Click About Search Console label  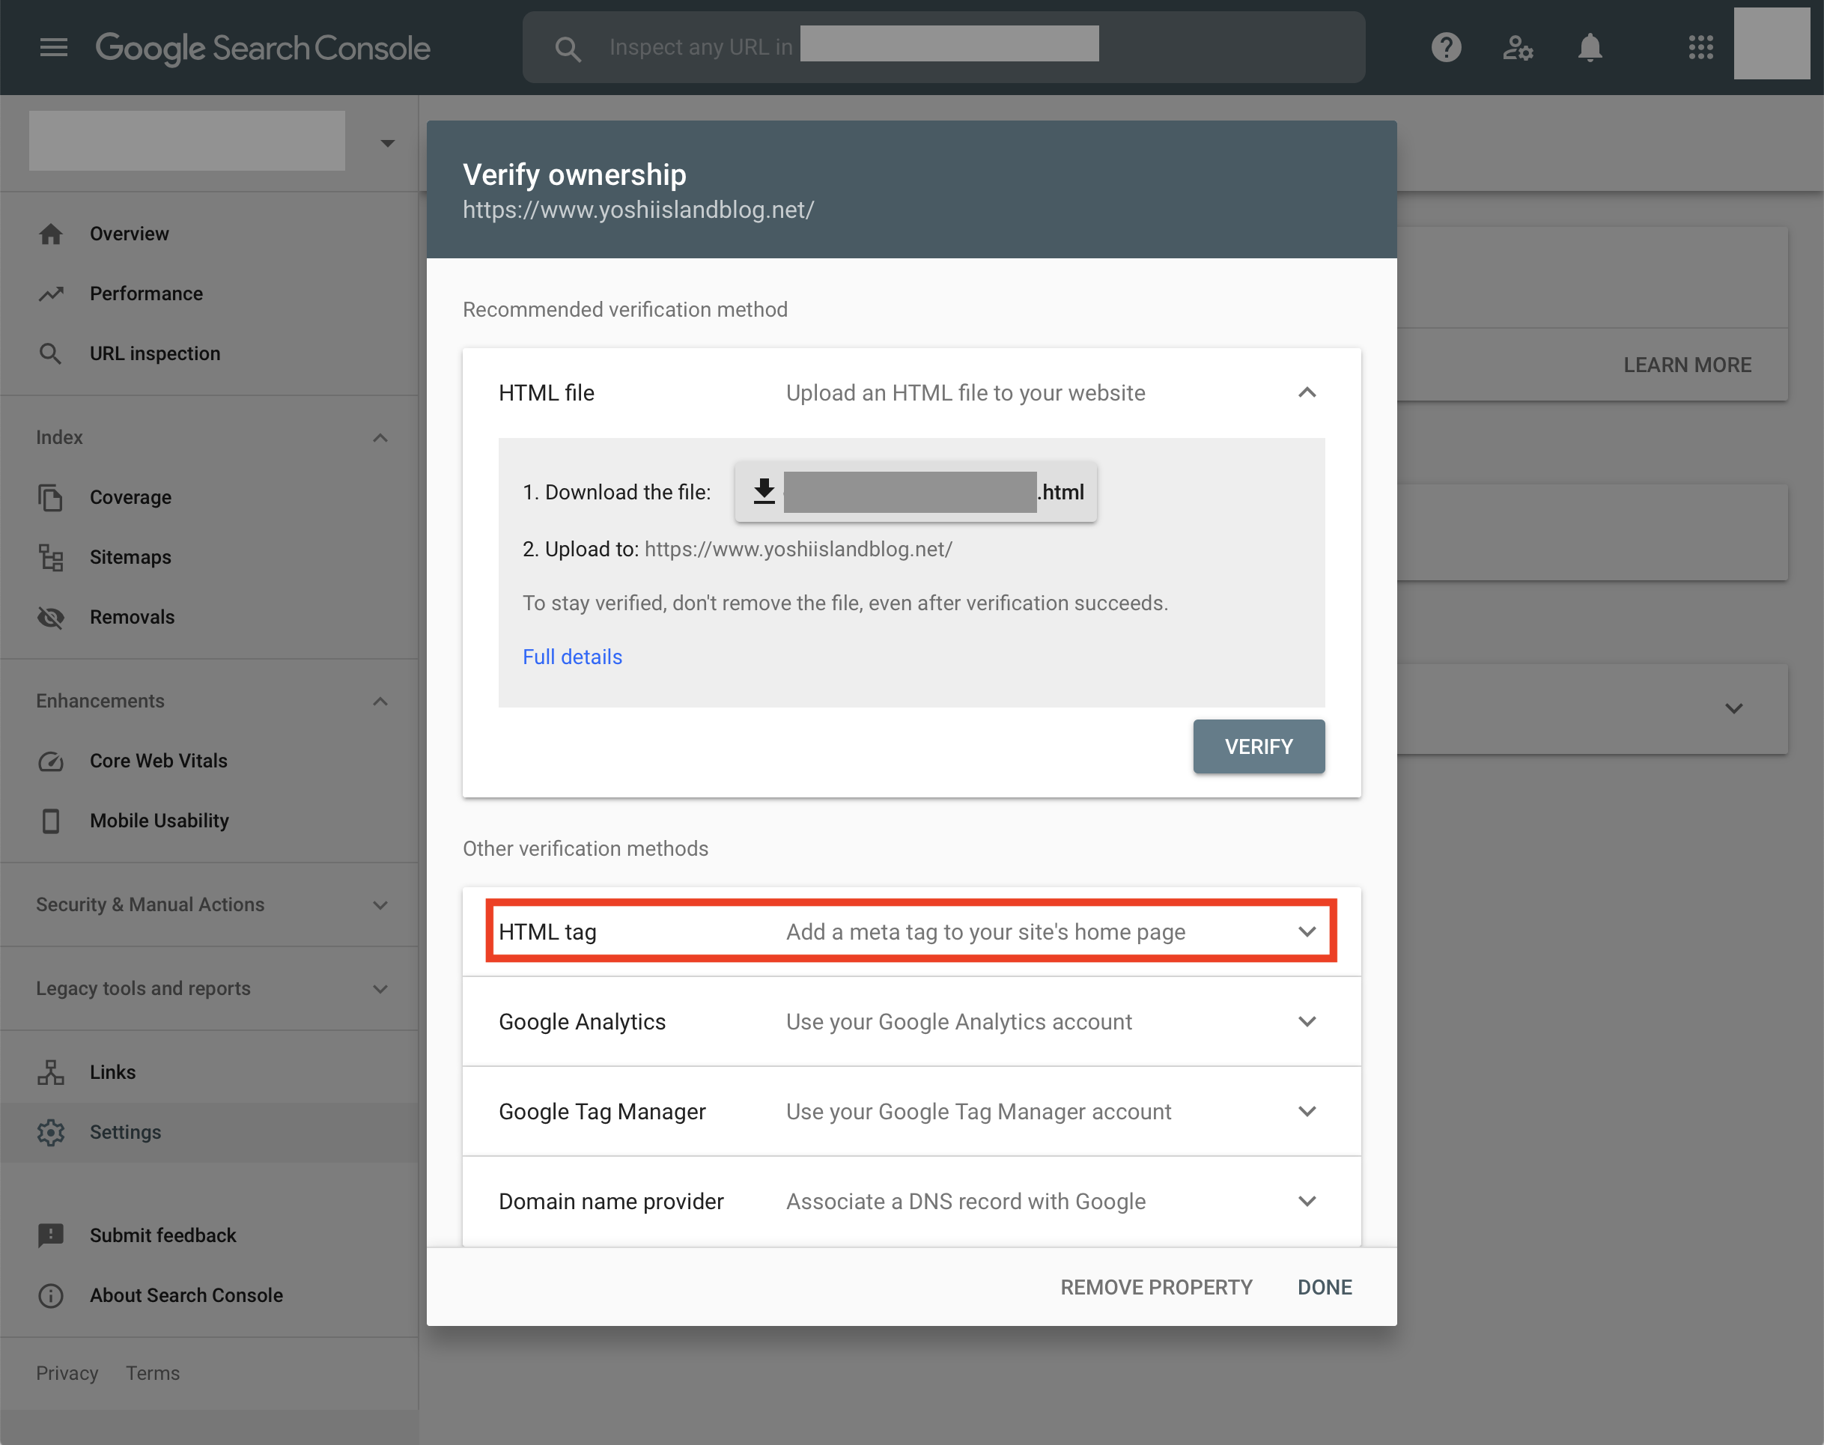186,1296
